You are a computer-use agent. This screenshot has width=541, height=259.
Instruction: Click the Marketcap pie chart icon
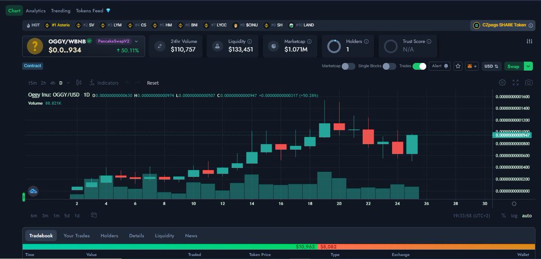[x=274, y=46]
